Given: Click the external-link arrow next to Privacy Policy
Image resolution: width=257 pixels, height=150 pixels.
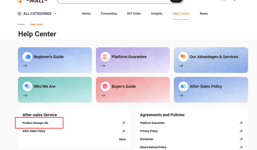Looking at the screenshot, I should coord(241,131).
